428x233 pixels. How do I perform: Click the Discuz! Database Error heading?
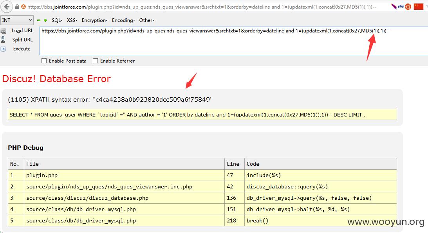(x=56, y=79)
